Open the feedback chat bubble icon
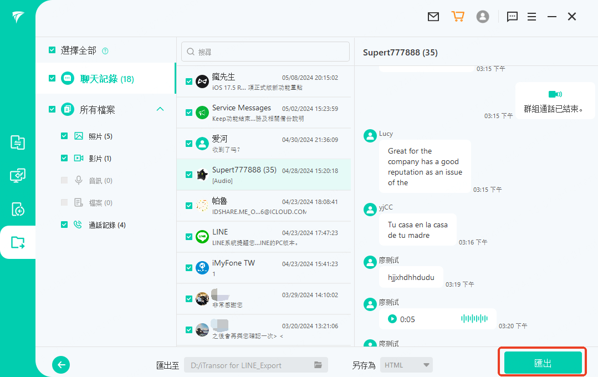The width and height of the screenshot is (598, 377). pos(512,16)
